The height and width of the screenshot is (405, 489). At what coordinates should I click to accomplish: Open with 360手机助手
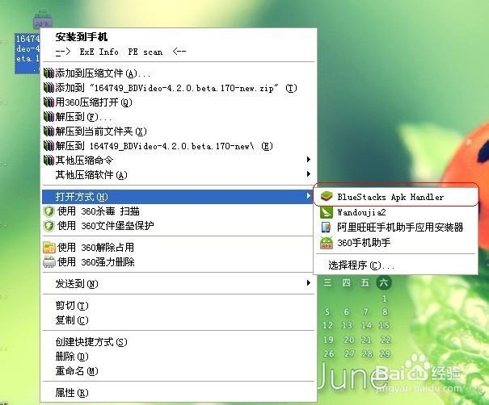point(395,243)
